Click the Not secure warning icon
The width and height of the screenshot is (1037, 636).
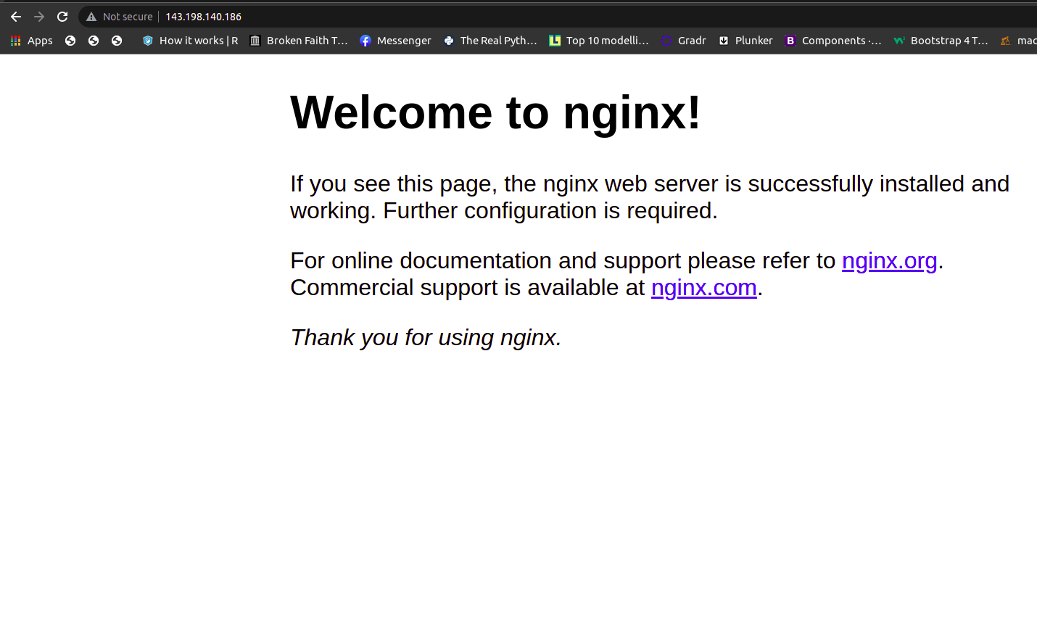[x=91, y=17]
